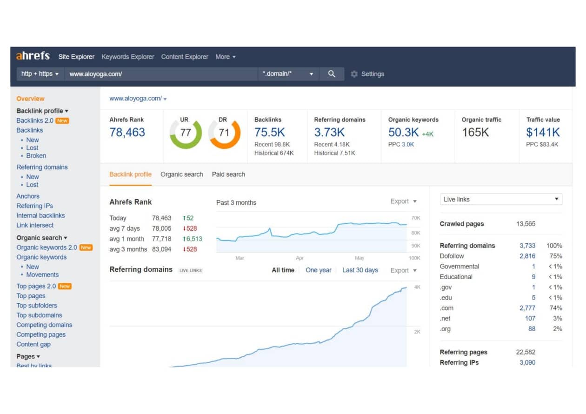Click the Crawled pages value 13,565
586x414 pixels.
point(526,224)
